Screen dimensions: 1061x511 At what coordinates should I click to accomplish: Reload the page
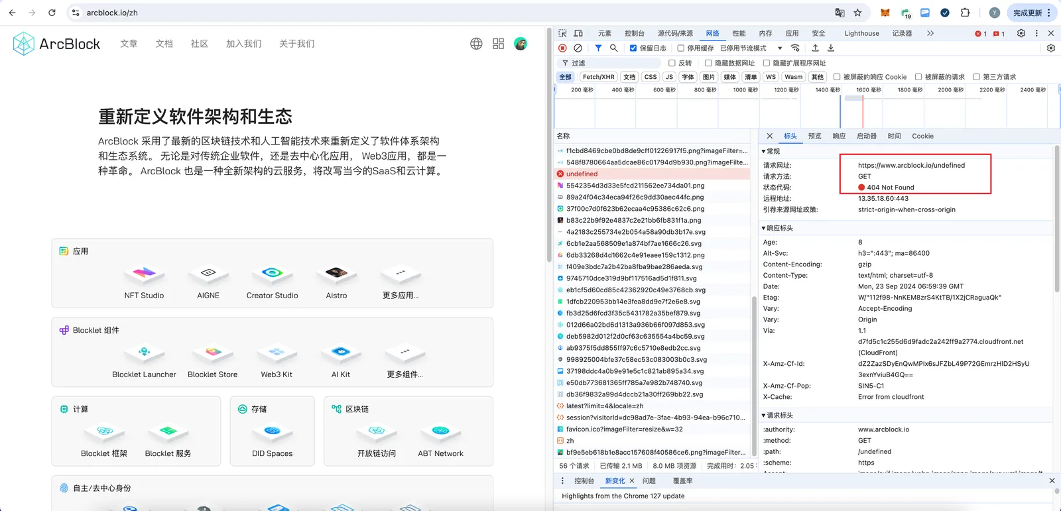52,13
